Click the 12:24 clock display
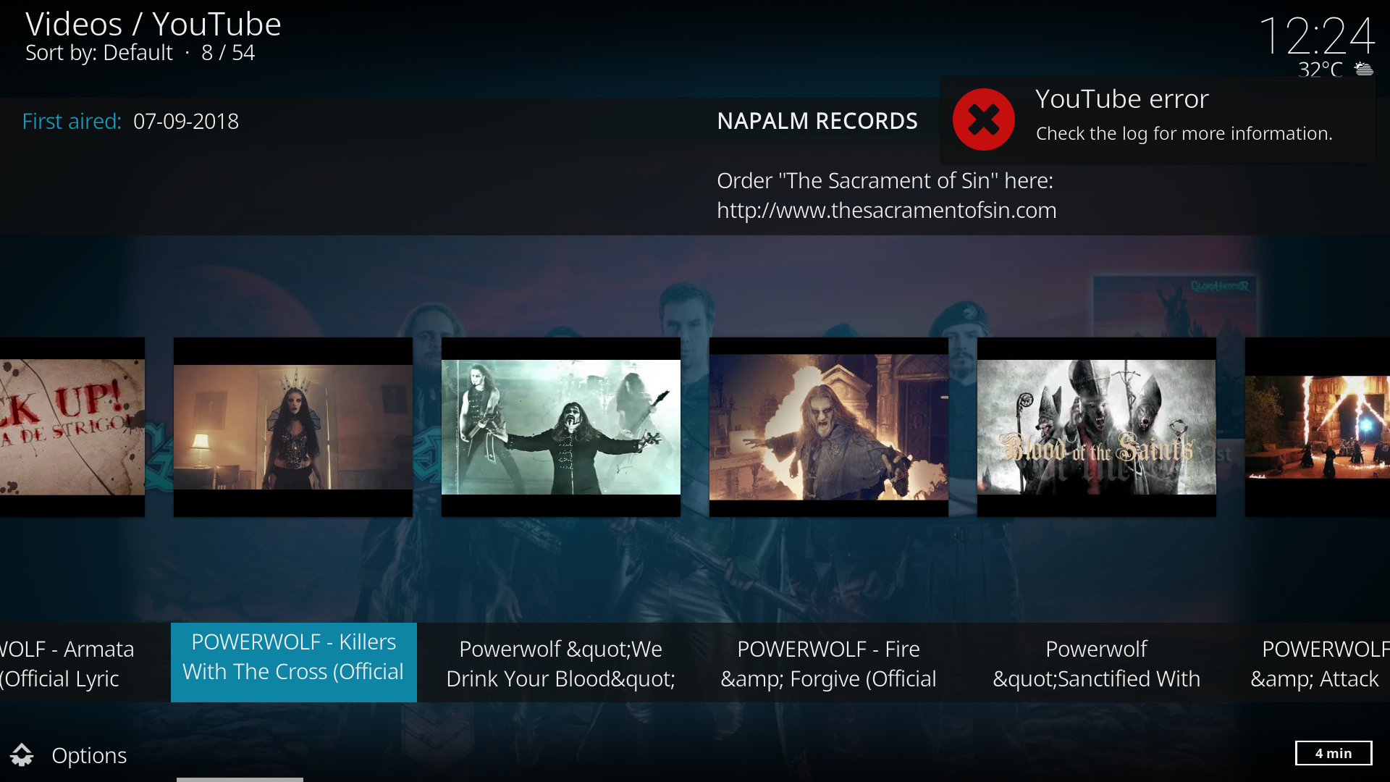Viewport: 1390px width, 782px height. click(1316, 35)
